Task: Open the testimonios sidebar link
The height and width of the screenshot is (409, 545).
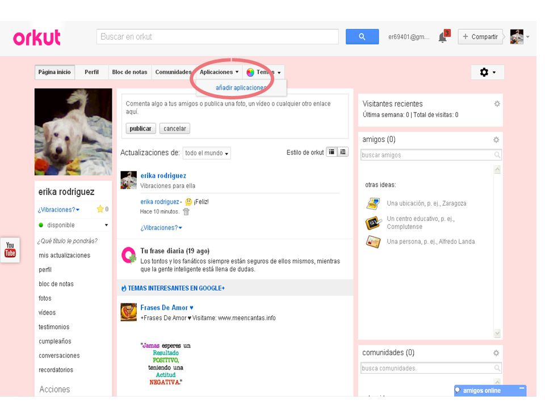Action: tap(54, 327)
